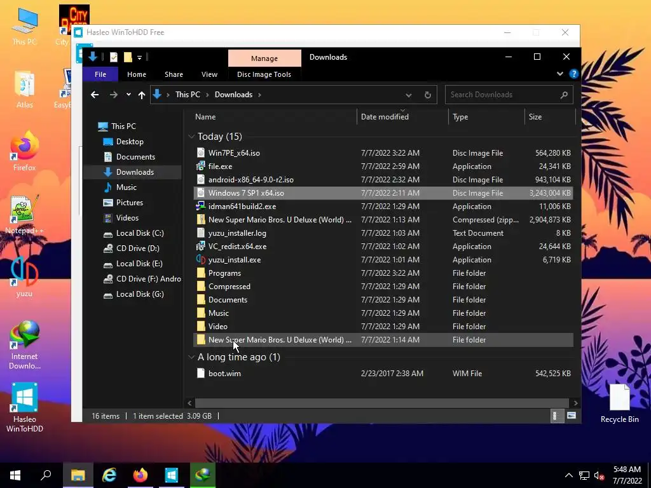Open the File menu tab
This screenshot has height=488, width=651.
pyautogui.click(x=100, y=74)
